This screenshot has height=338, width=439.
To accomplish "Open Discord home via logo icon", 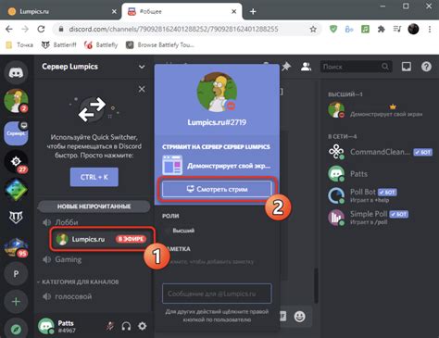I will click(16, 73).
